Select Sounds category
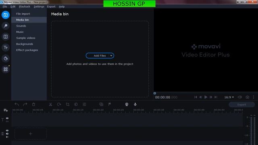The height and width of the screenshot is (145, 258). (29, 26)
